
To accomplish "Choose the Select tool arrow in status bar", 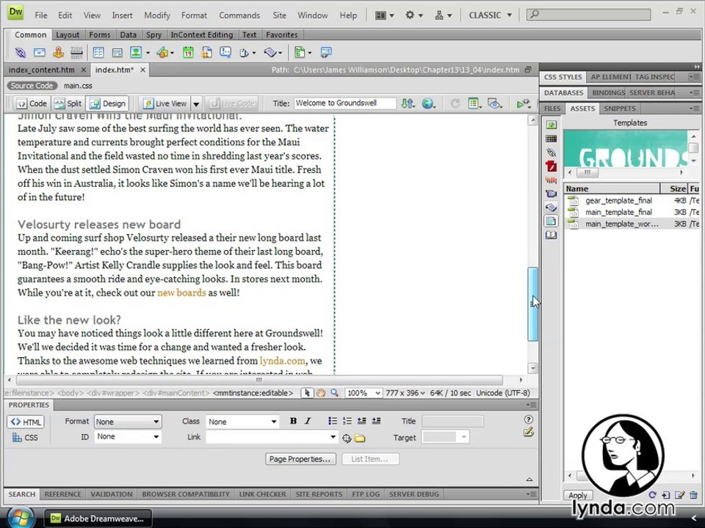I will click(x=307, y=393).
